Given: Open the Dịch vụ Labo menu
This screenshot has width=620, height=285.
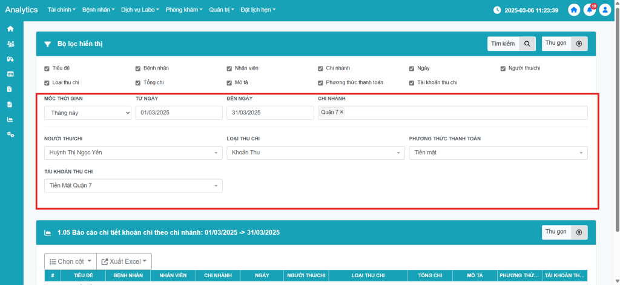Looking at the screenshot, I should [x=140, y=10].
